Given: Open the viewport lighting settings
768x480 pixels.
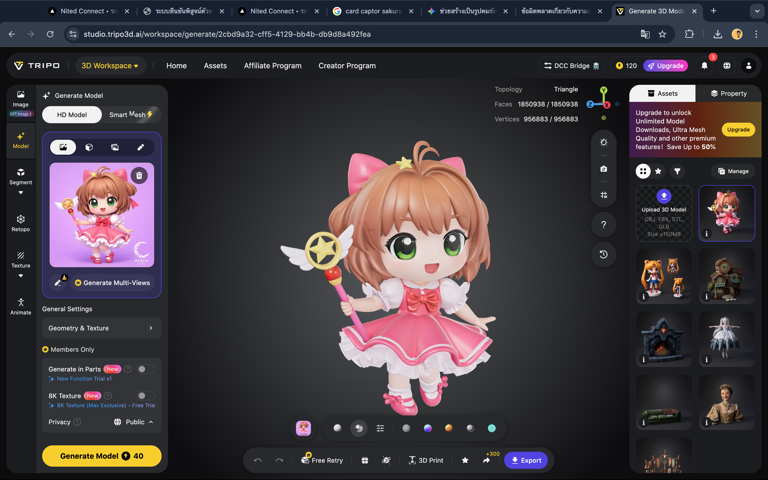Looking at the screenshot, I should [604, 142].
